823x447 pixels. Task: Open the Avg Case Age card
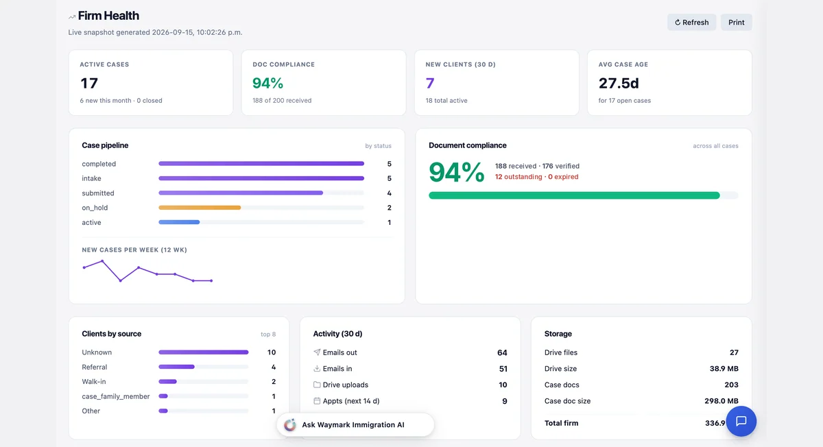[x=669, y=82]
